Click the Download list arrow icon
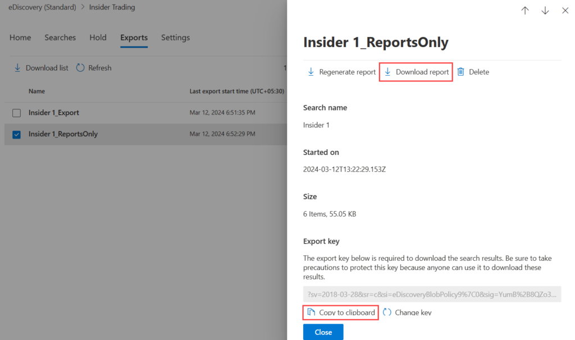Viewport: 575px width, 340px height. click(x=17, y=68)
